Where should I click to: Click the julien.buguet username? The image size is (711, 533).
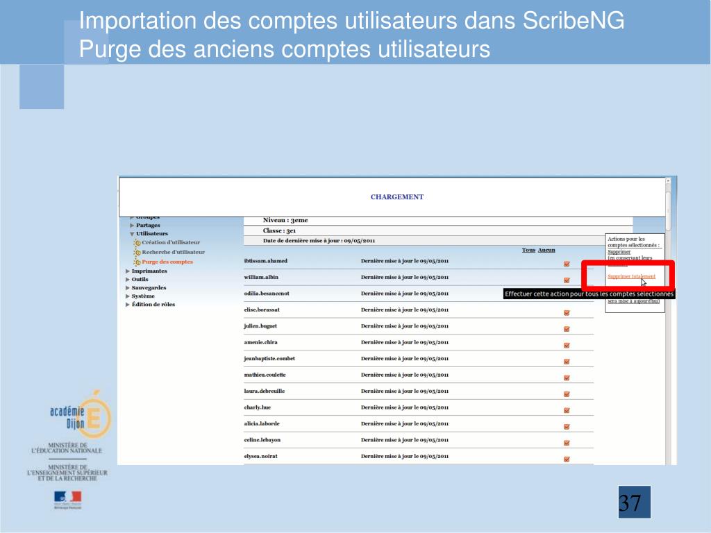pyautogui.click(x=260, y=326)
